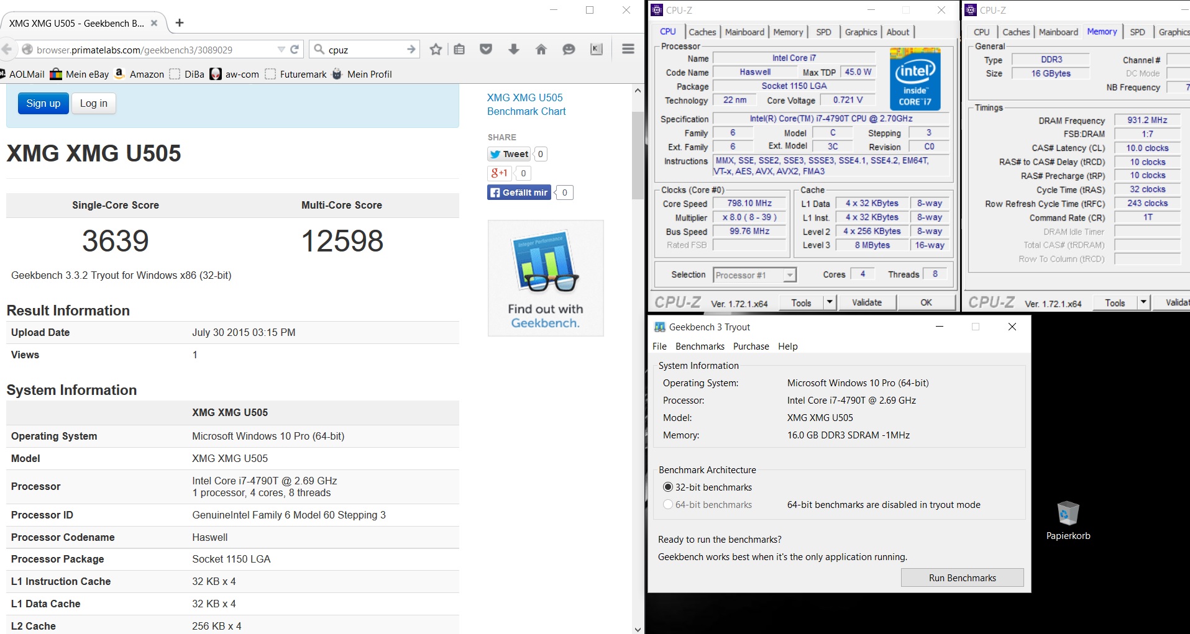Screen dimensions: 1190x634
Task: Click the search arrow go button
Action: tap(411, 50)
